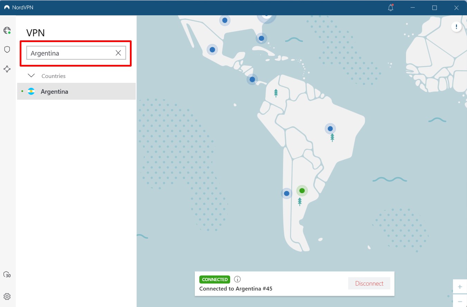The height and width of the screenshot is (307, 467).
Task: Open the notifications bell
Action: (x=391, y=8)
